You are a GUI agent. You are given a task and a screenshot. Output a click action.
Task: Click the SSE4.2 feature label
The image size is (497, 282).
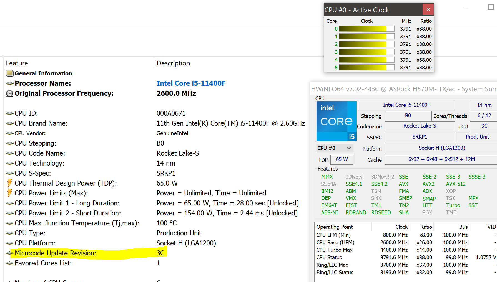[x=379, y=184]
